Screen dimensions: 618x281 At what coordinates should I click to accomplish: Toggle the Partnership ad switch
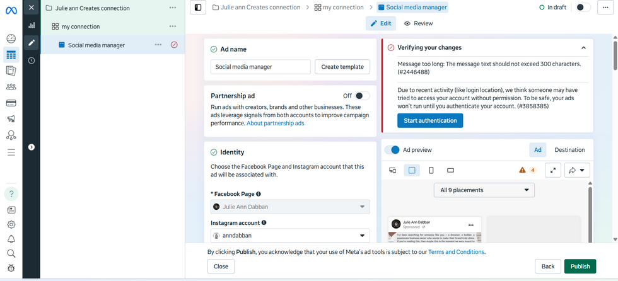[361, 96]
